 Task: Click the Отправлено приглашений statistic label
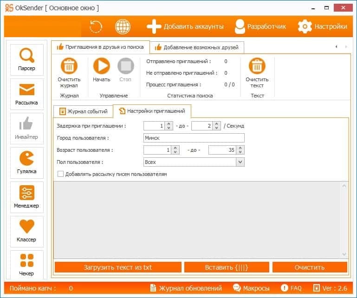click(178, 61)
